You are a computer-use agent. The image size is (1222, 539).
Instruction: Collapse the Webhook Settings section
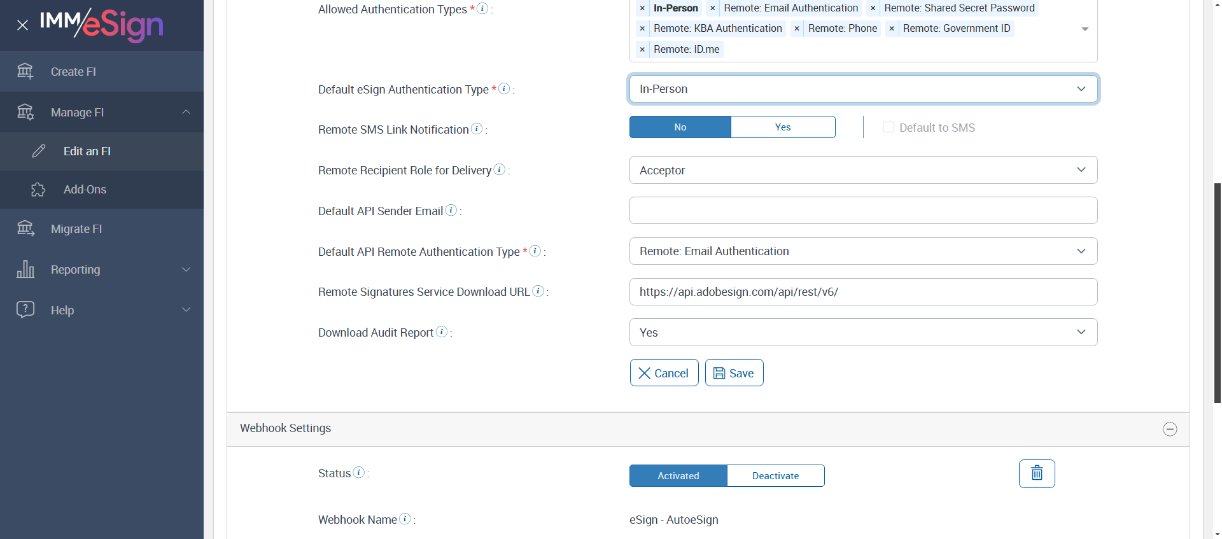click(1169, 429)
